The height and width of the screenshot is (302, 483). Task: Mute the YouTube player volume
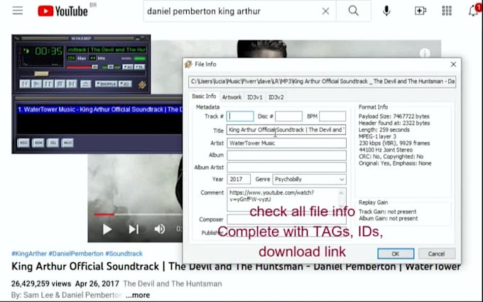coord(159,230)
